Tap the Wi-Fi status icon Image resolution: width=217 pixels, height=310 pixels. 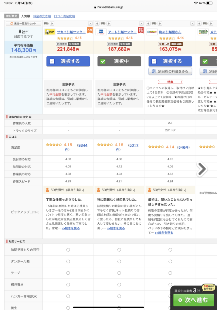pos(196,3)
